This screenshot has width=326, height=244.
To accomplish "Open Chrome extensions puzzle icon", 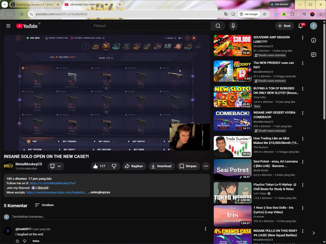I will [292, 14].
